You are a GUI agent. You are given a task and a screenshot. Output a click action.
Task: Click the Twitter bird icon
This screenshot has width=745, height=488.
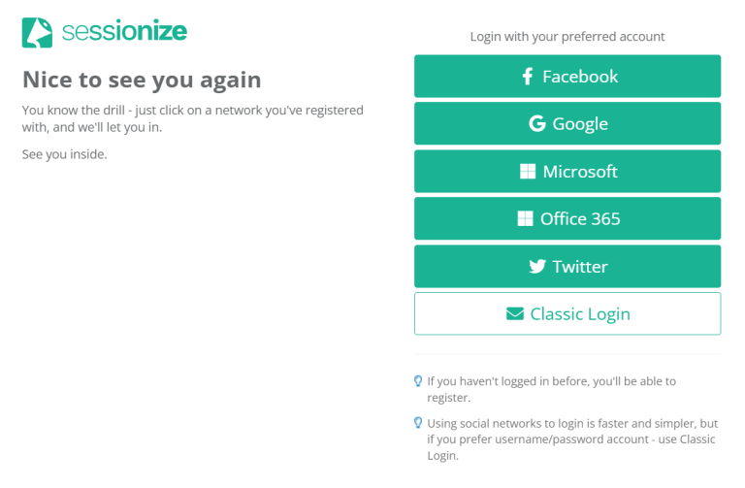pyautogui.click(x=537, y=267)
